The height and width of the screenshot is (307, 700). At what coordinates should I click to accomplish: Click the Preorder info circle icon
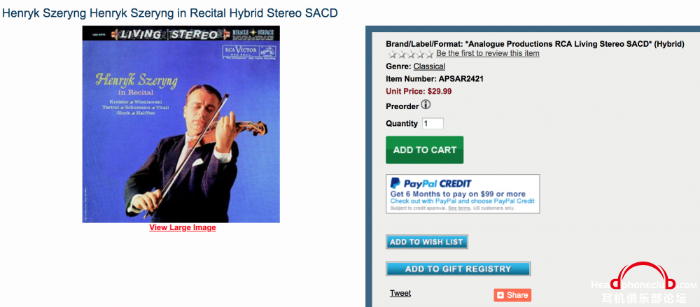[x=426, y=106]
